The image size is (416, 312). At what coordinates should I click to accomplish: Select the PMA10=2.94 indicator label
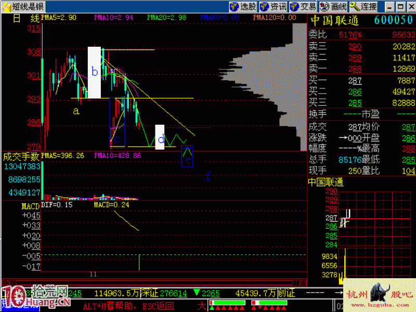click(x=113, y=18)
